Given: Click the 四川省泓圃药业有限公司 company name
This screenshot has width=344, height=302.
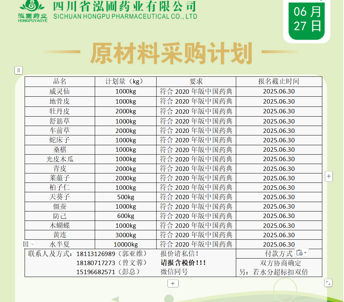Looking at the screenshot, I should point(124,6).
